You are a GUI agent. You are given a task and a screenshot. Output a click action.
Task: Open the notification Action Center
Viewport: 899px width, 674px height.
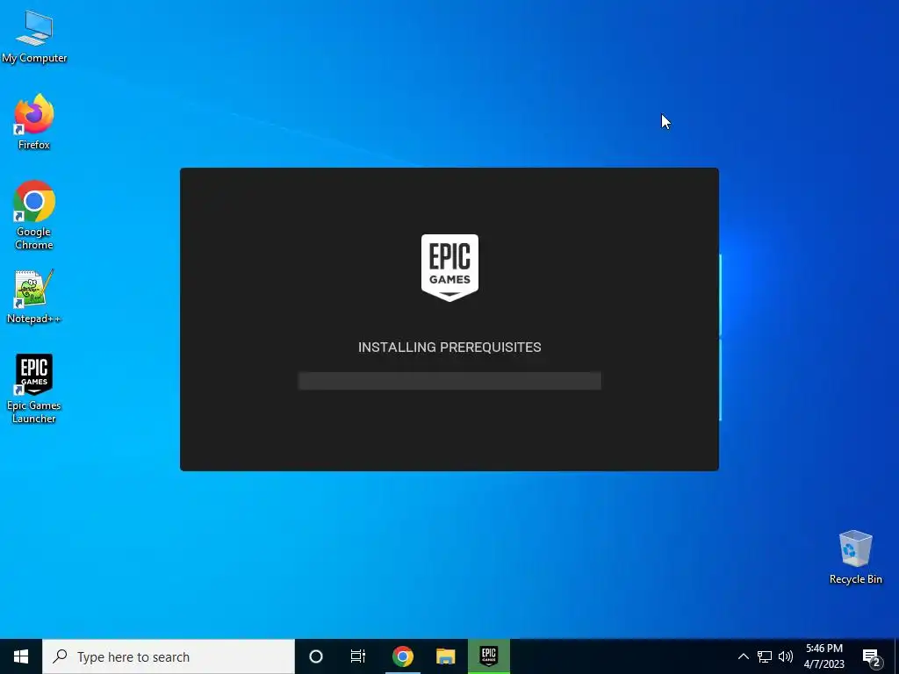click(x=872, y=656)
